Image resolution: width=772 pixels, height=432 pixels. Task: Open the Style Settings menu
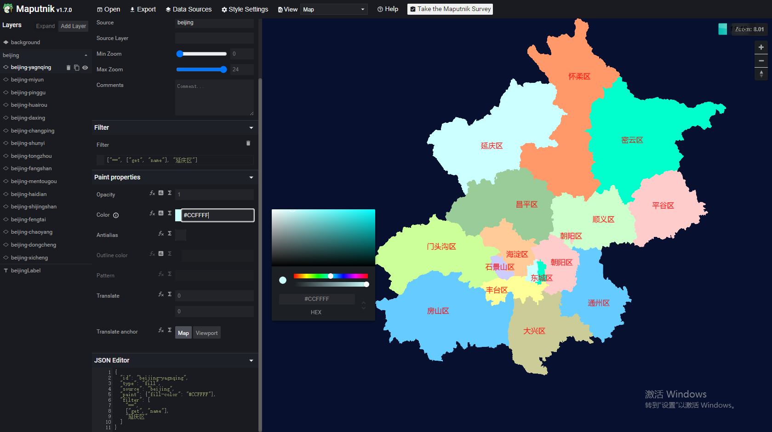(244, 9)
